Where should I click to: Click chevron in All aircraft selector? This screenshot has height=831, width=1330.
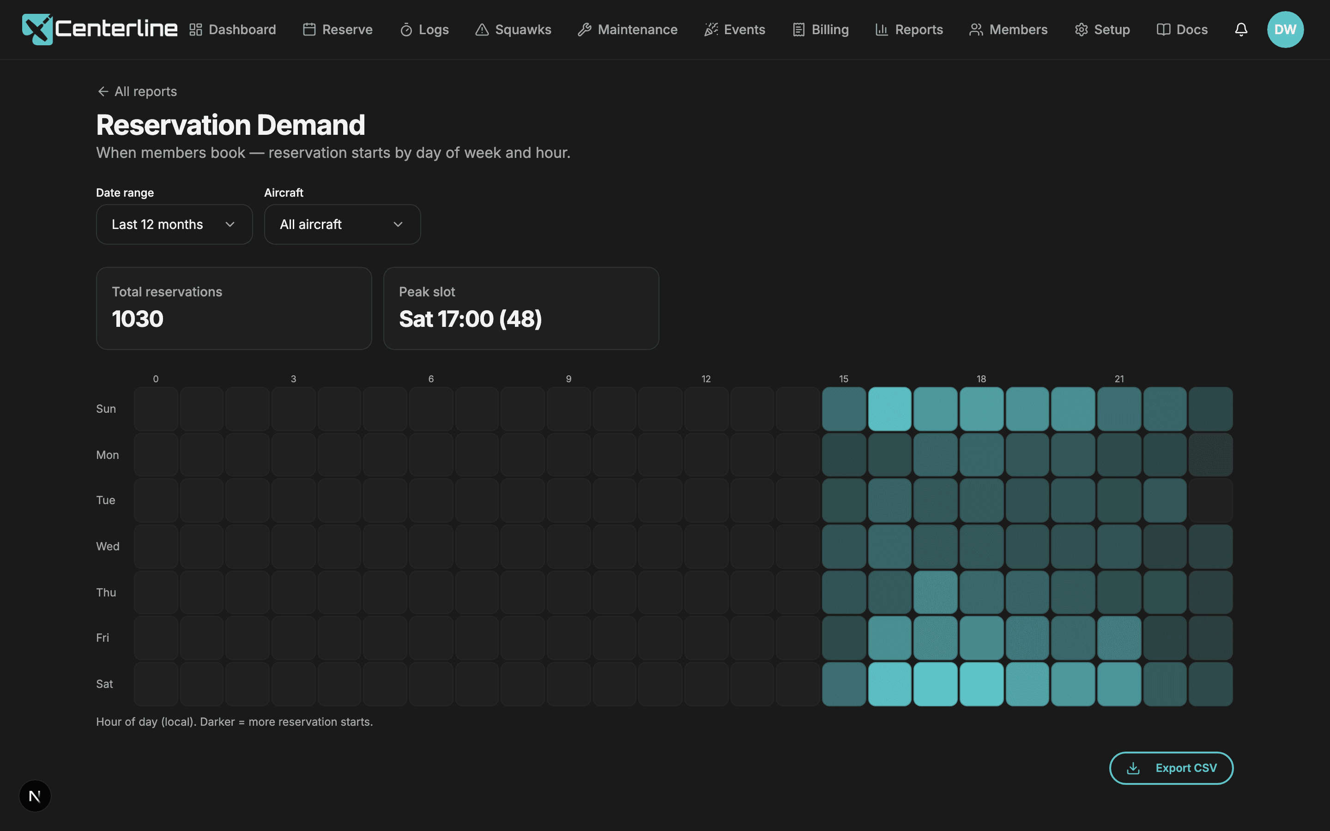[399, 224]
